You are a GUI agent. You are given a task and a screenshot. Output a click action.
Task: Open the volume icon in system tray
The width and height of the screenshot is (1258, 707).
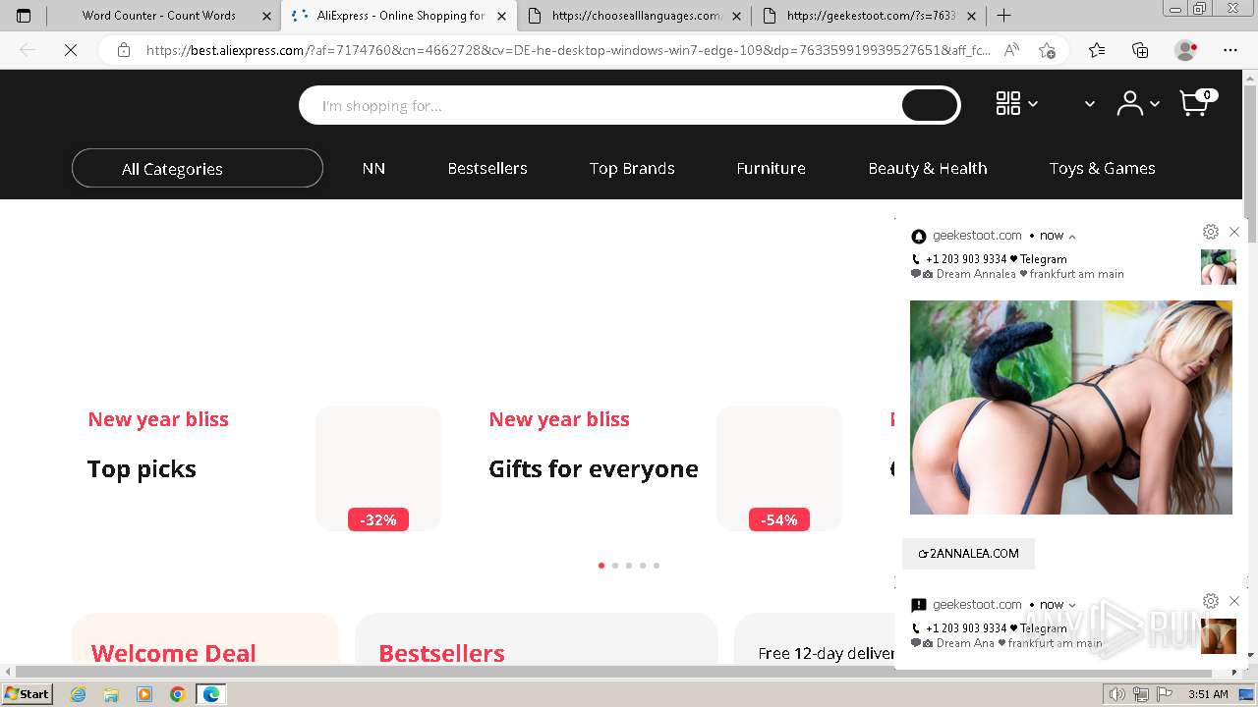pyautogui.click(x=1118, y=694)
